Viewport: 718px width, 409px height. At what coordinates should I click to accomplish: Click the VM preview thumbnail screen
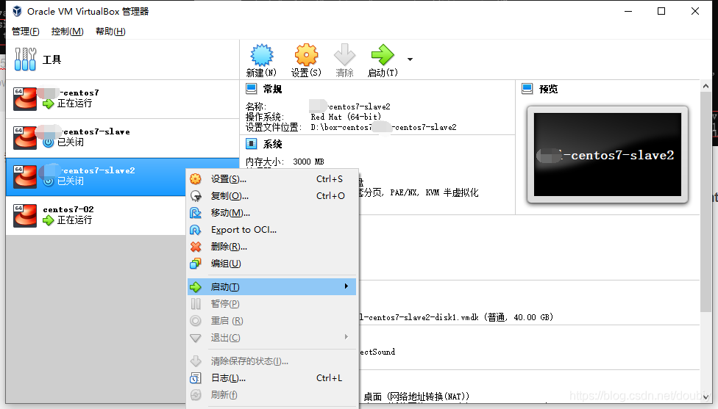pyautogui.click(x=608, y=154)
